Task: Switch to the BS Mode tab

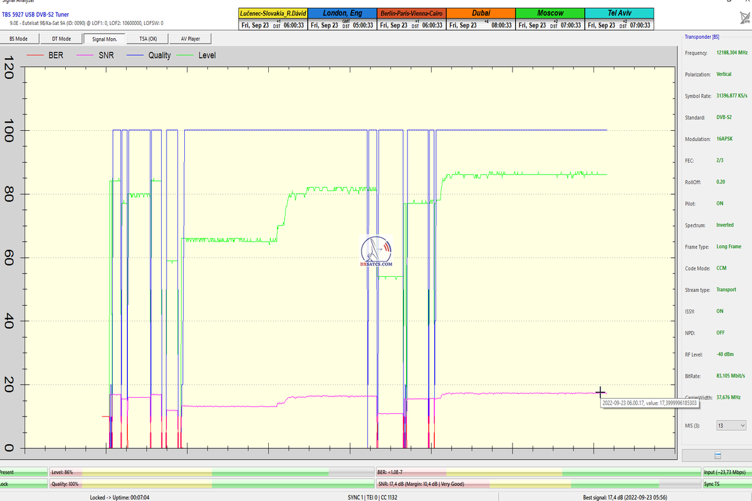Action: (x=19, y=39)
